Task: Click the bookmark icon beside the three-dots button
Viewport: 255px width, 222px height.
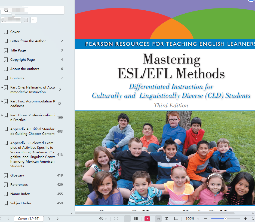Action: 26,20
